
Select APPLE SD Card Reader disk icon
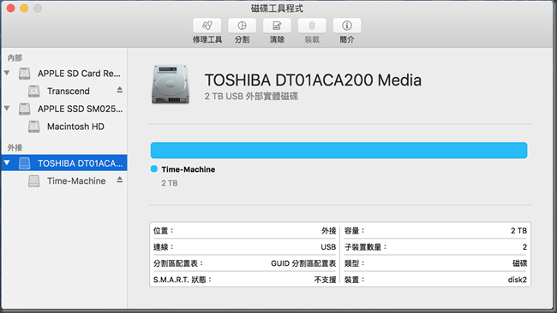(25, 74)
